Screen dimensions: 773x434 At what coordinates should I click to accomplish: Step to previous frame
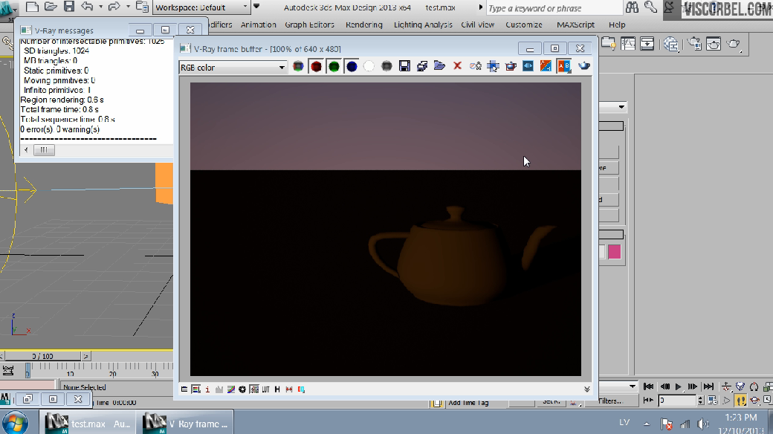pyautogui.click(x=664, y=386)
